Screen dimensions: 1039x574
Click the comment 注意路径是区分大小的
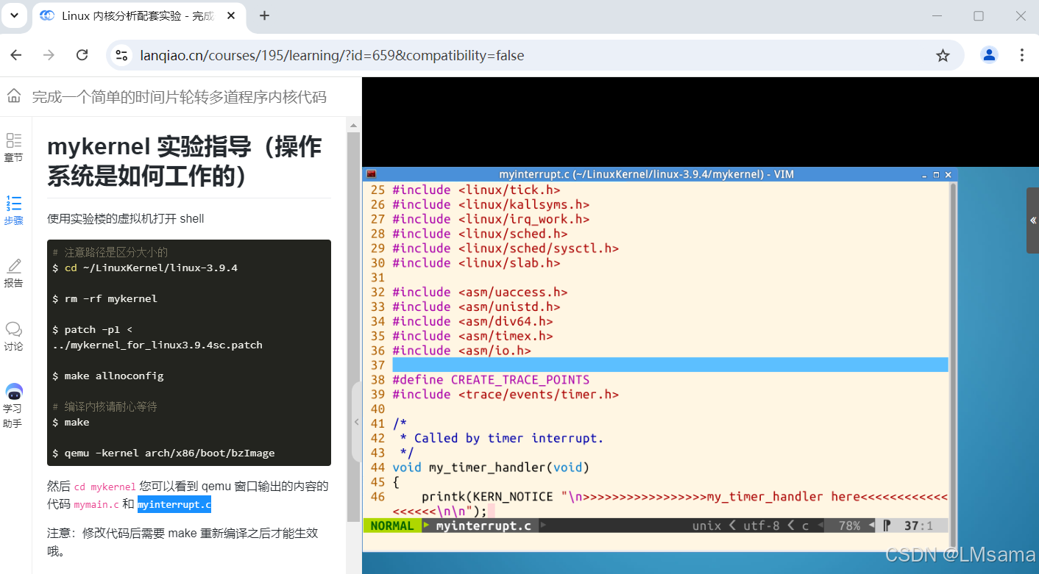coord(110,252)
